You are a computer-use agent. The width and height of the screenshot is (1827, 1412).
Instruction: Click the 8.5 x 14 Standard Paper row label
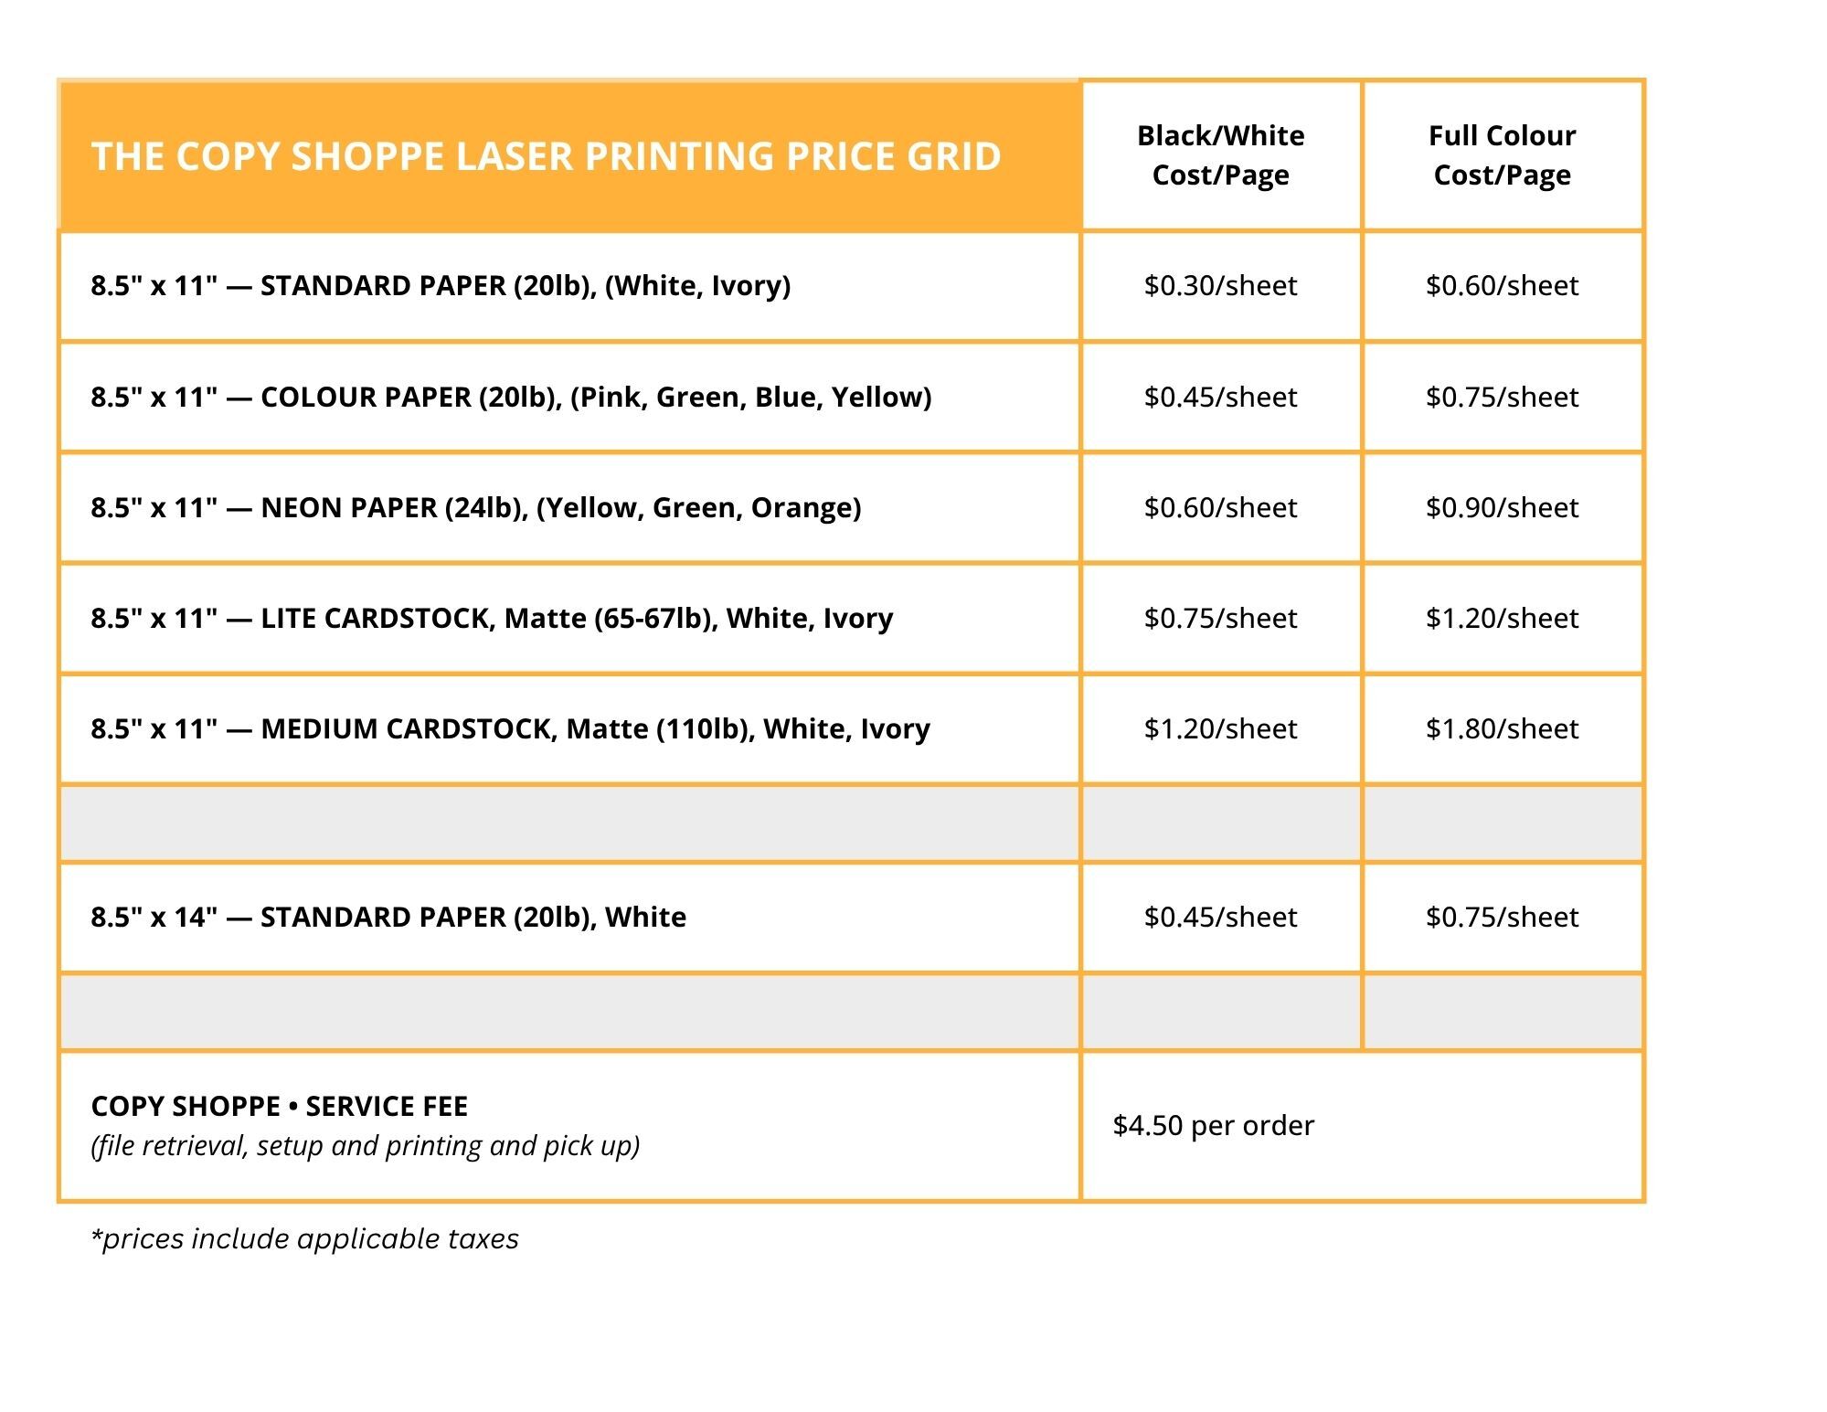point(388,918)
